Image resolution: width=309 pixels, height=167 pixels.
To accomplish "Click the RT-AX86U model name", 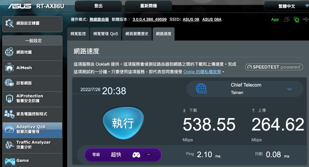I will (50, 6).
